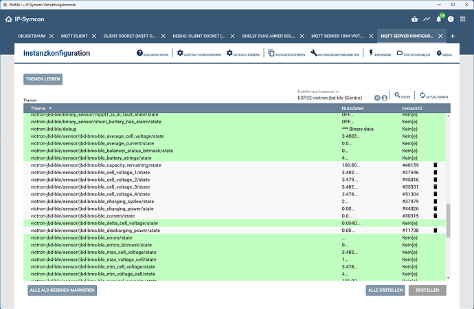Screen dimensions: 474x309
Task: Delete instance for discharging_power topic
Action: [x=435, y=231]
